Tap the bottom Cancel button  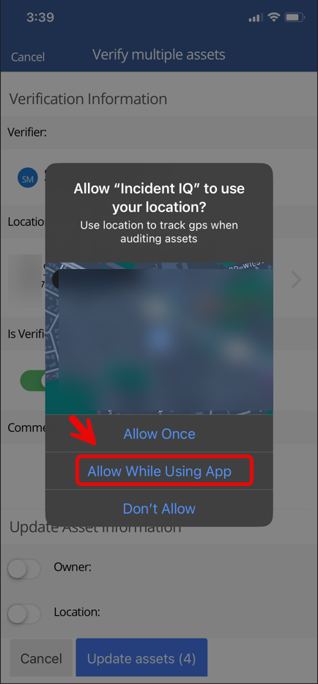(x=41, y=658)
